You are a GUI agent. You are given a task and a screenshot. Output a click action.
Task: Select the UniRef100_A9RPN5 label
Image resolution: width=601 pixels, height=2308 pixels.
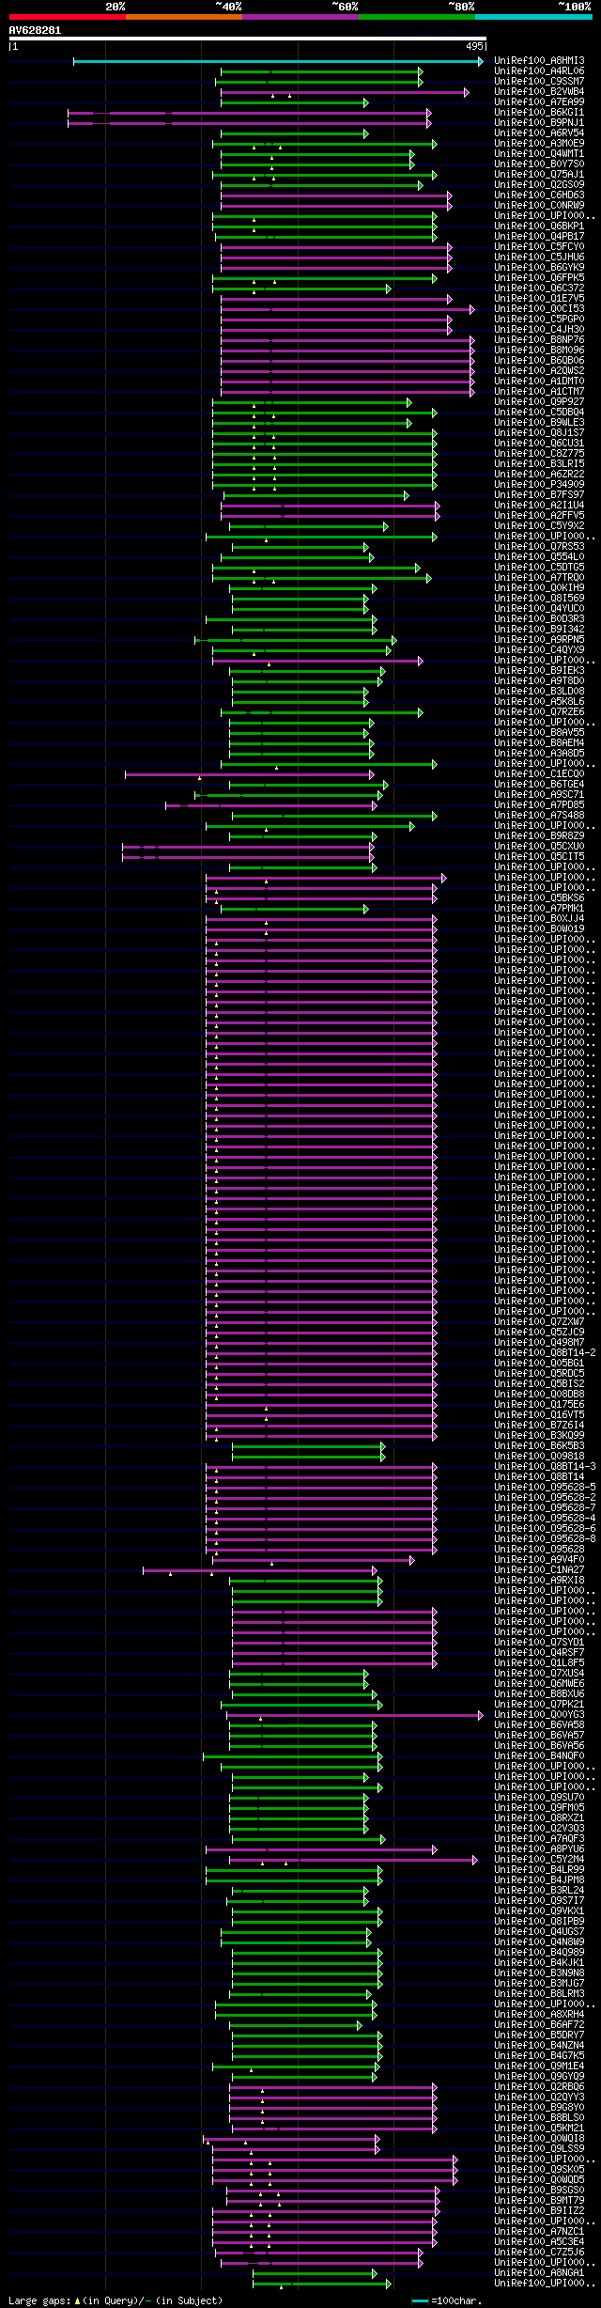pyautogui.click(x=539, y=640)
